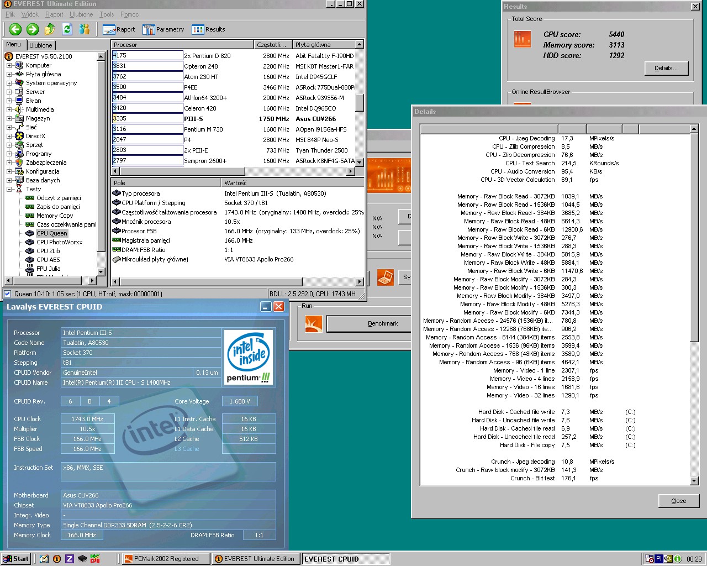Select the Atom 230 HT result row

point(233,77)
